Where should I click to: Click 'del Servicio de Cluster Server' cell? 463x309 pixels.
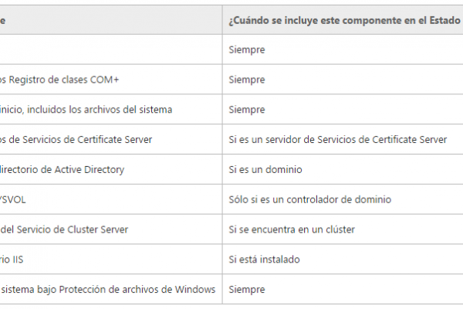tap(64, 229)
